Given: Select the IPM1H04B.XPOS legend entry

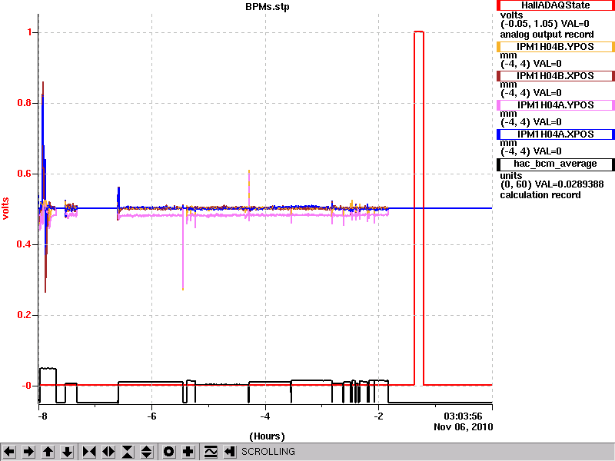Looking at the screenshot, I should coord(555,75).
